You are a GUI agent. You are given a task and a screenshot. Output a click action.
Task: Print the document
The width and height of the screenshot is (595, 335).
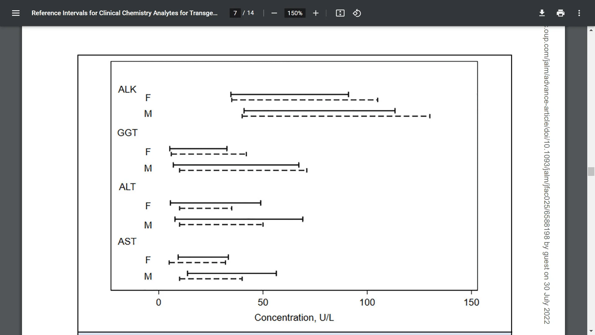click(x=560, y=13)
